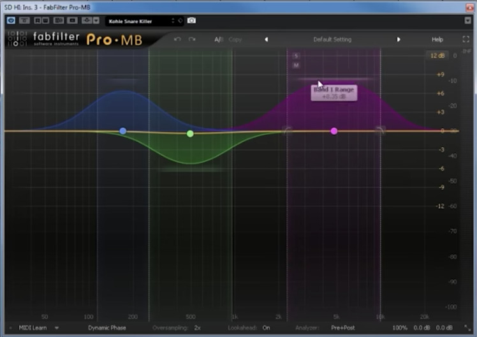This screenshot has width=477, height=337.
Task: Toggle the blue plugin power button
Action: point(11,20)
